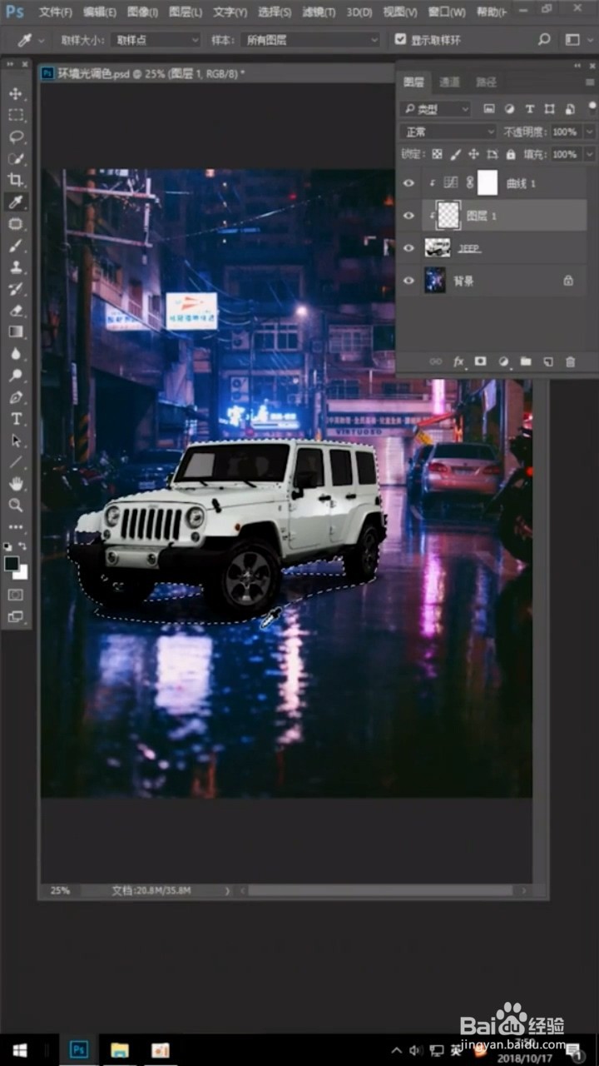
Task: Switch to the 路径 tab
Action: pyautogui.click(x=486, y=82)
